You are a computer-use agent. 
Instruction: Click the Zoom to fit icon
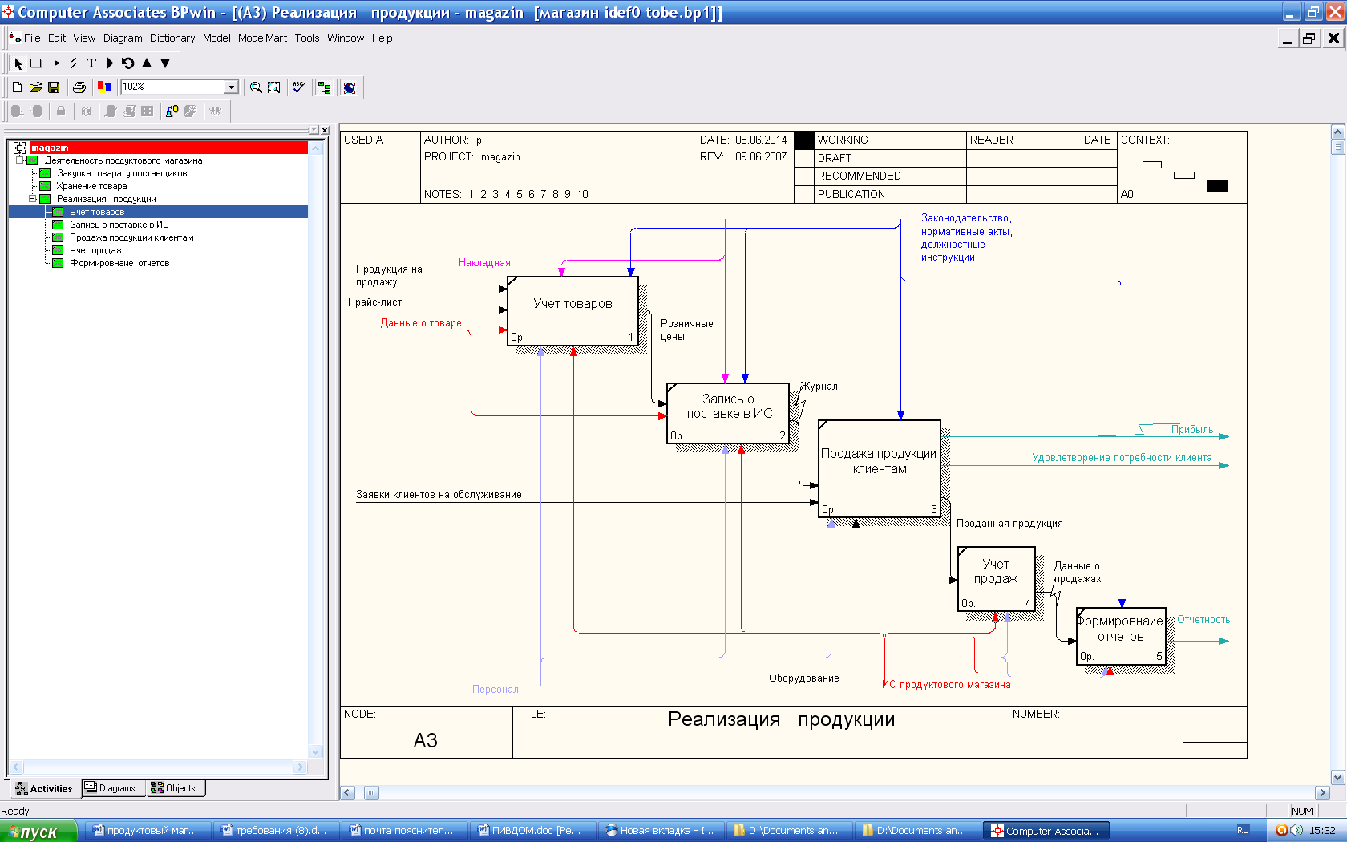[x=274, y=87]
